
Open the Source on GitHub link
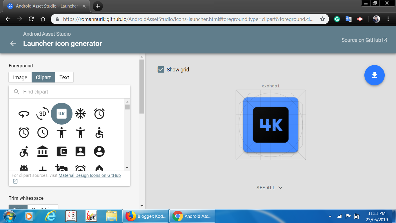pyautogui.click(x=362, y=40)
